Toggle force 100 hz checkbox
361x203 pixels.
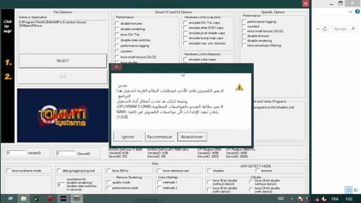tap(109, 171)
